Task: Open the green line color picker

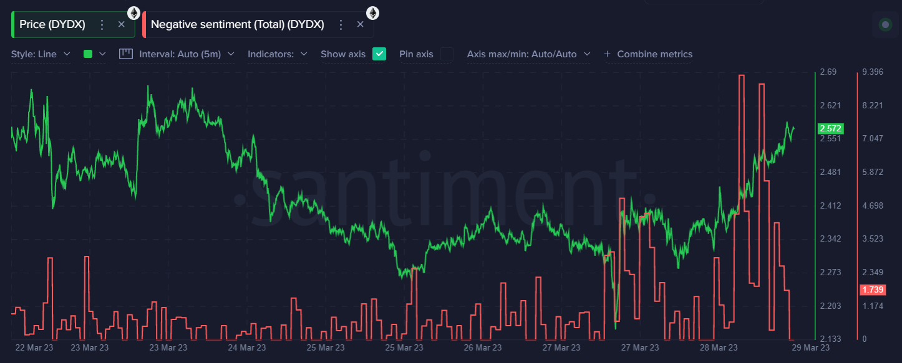Action: (x=95, y=54)
